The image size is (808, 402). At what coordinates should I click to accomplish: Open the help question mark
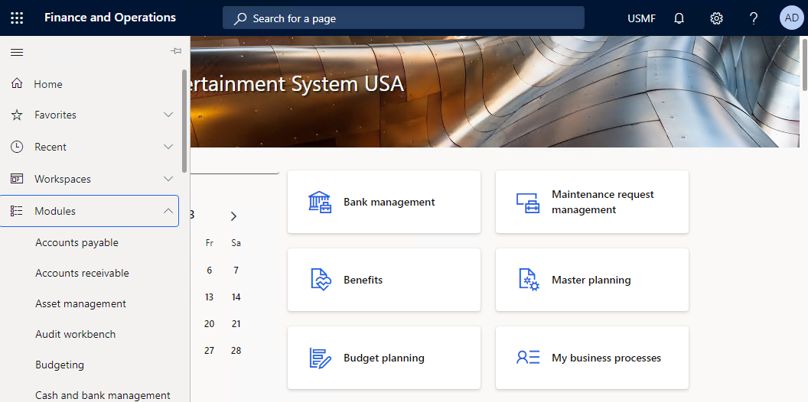point(754,18)
